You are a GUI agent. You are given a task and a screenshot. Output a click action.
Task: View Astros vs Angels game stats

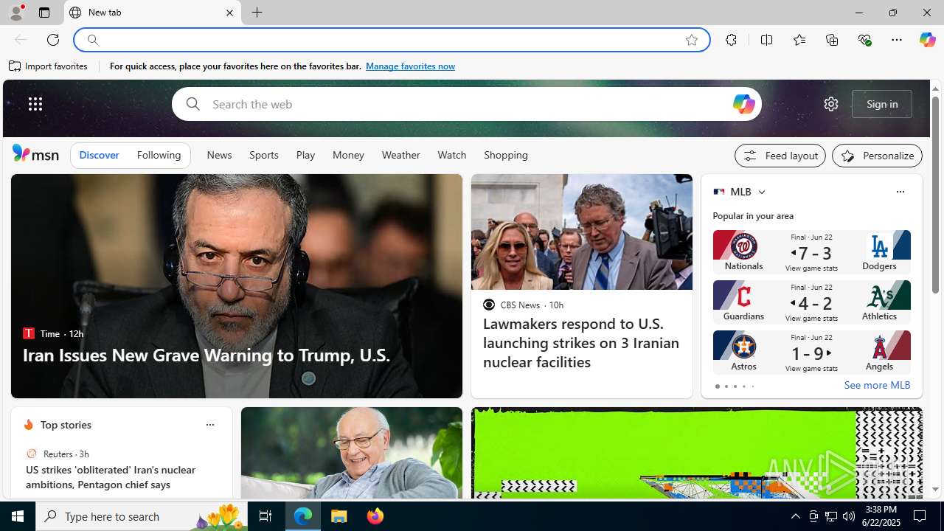click(x=811, y=368)
